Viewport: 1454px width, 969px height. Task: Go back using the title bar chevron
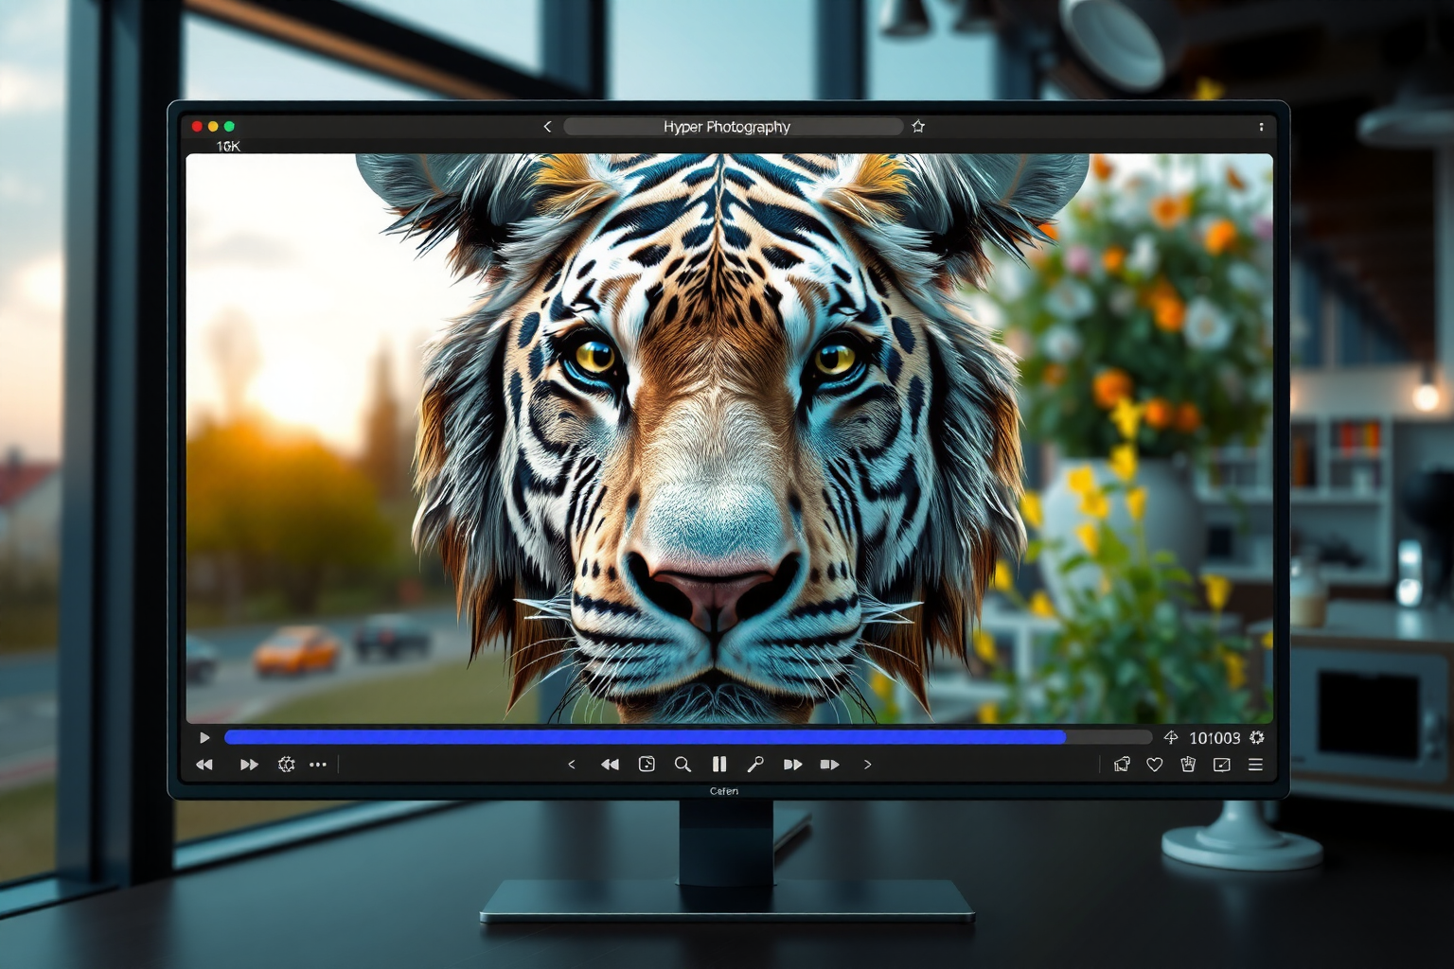(547, 127)
